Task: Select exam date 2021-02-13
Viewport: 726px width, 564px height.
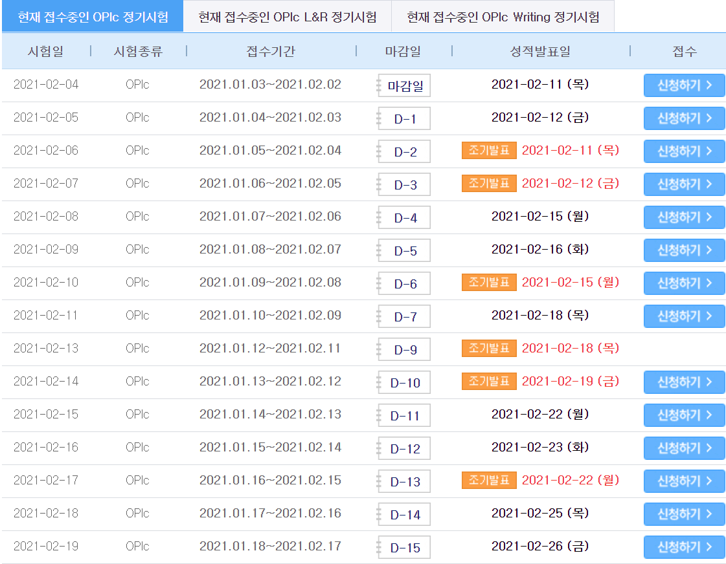Action: pyautogui.click(x=46, y=348)
